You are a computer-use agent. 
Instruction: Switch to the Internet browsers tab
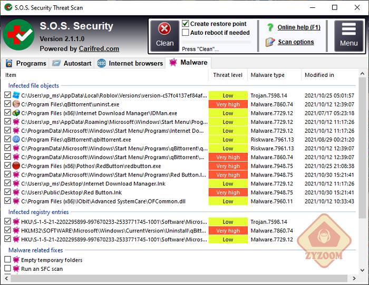[x=130, y=63]
